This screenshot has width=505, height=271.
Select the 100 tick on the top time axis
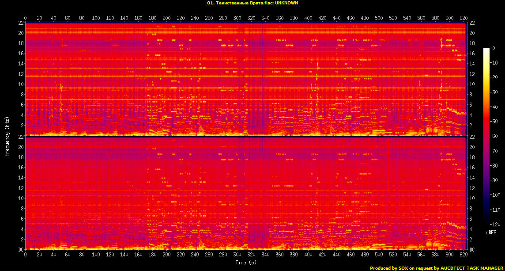pos(96,18)
